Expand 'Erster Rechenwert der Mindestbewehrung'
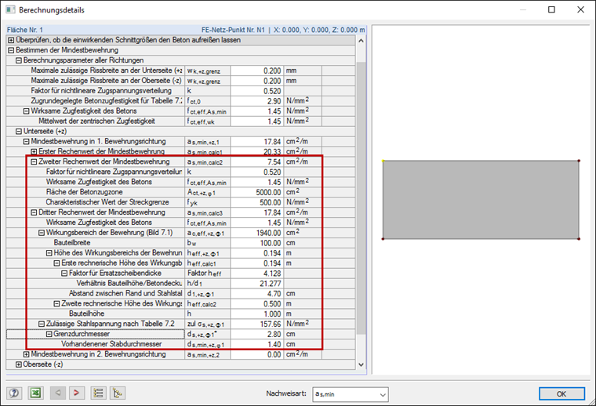596x406 pixels. coord(34,151)
